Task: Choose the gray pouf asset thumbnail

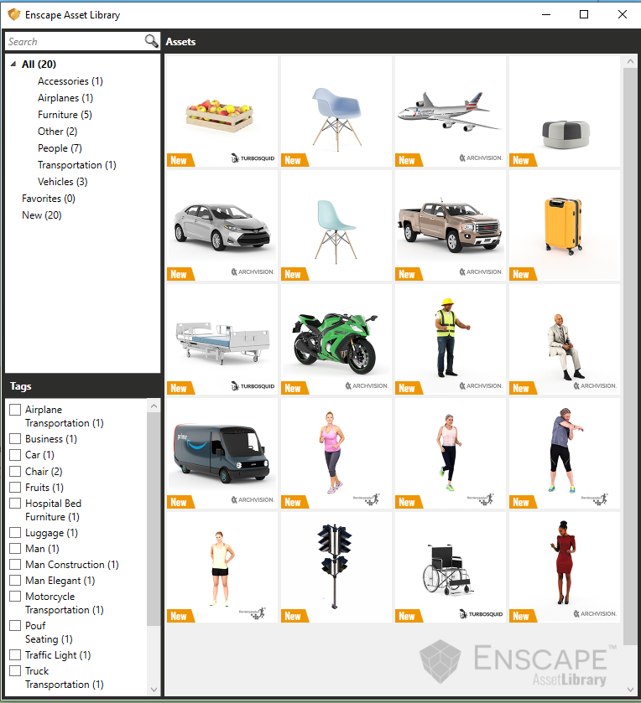Action: pyautogui.click(x=565, y=111)
